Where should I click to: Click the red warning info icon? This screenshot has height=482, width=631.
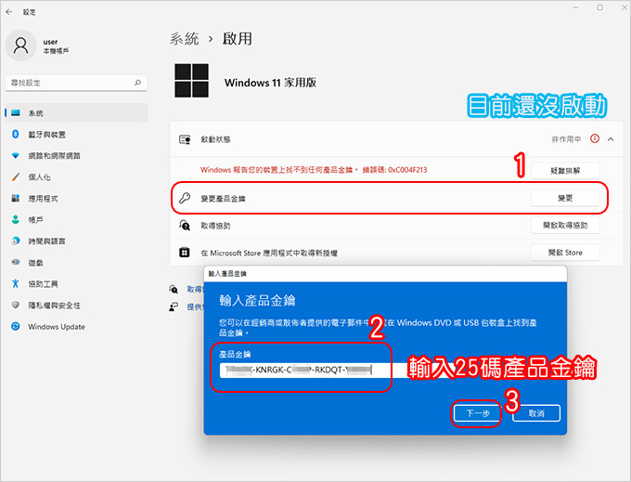point(595,139)
